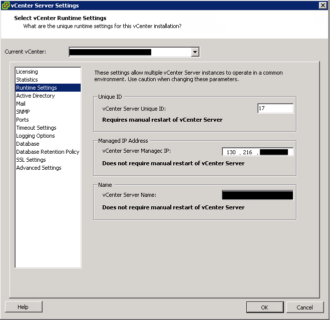Go to Mail settings

(x=21, y=104)
